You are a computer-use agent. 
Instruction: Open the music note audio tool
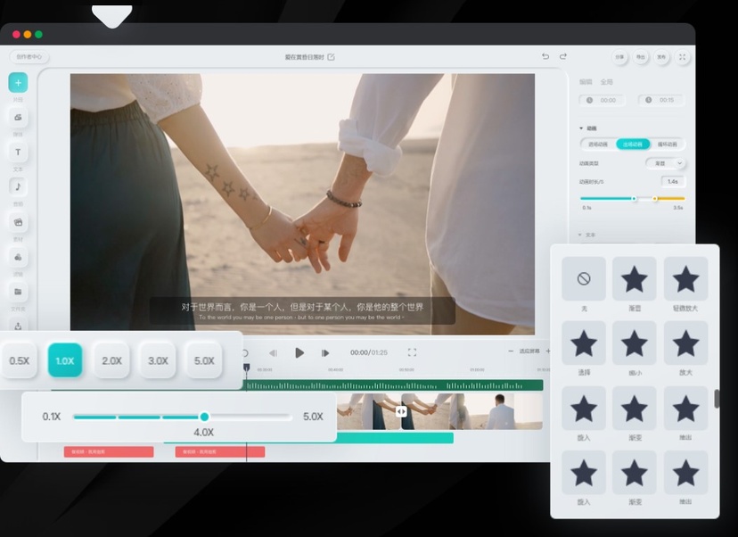point(18,186)
